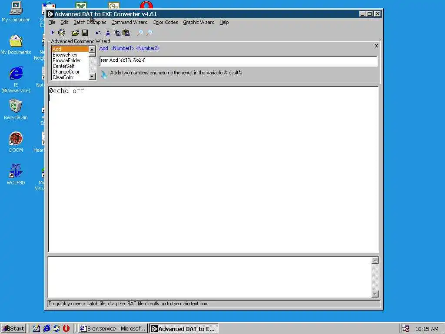
Task: Minimize the BAT to EXE Converter window
Action: [362, 13]
